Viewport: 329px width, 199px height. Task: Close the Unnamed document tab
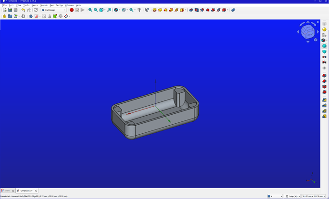[36, 191]
